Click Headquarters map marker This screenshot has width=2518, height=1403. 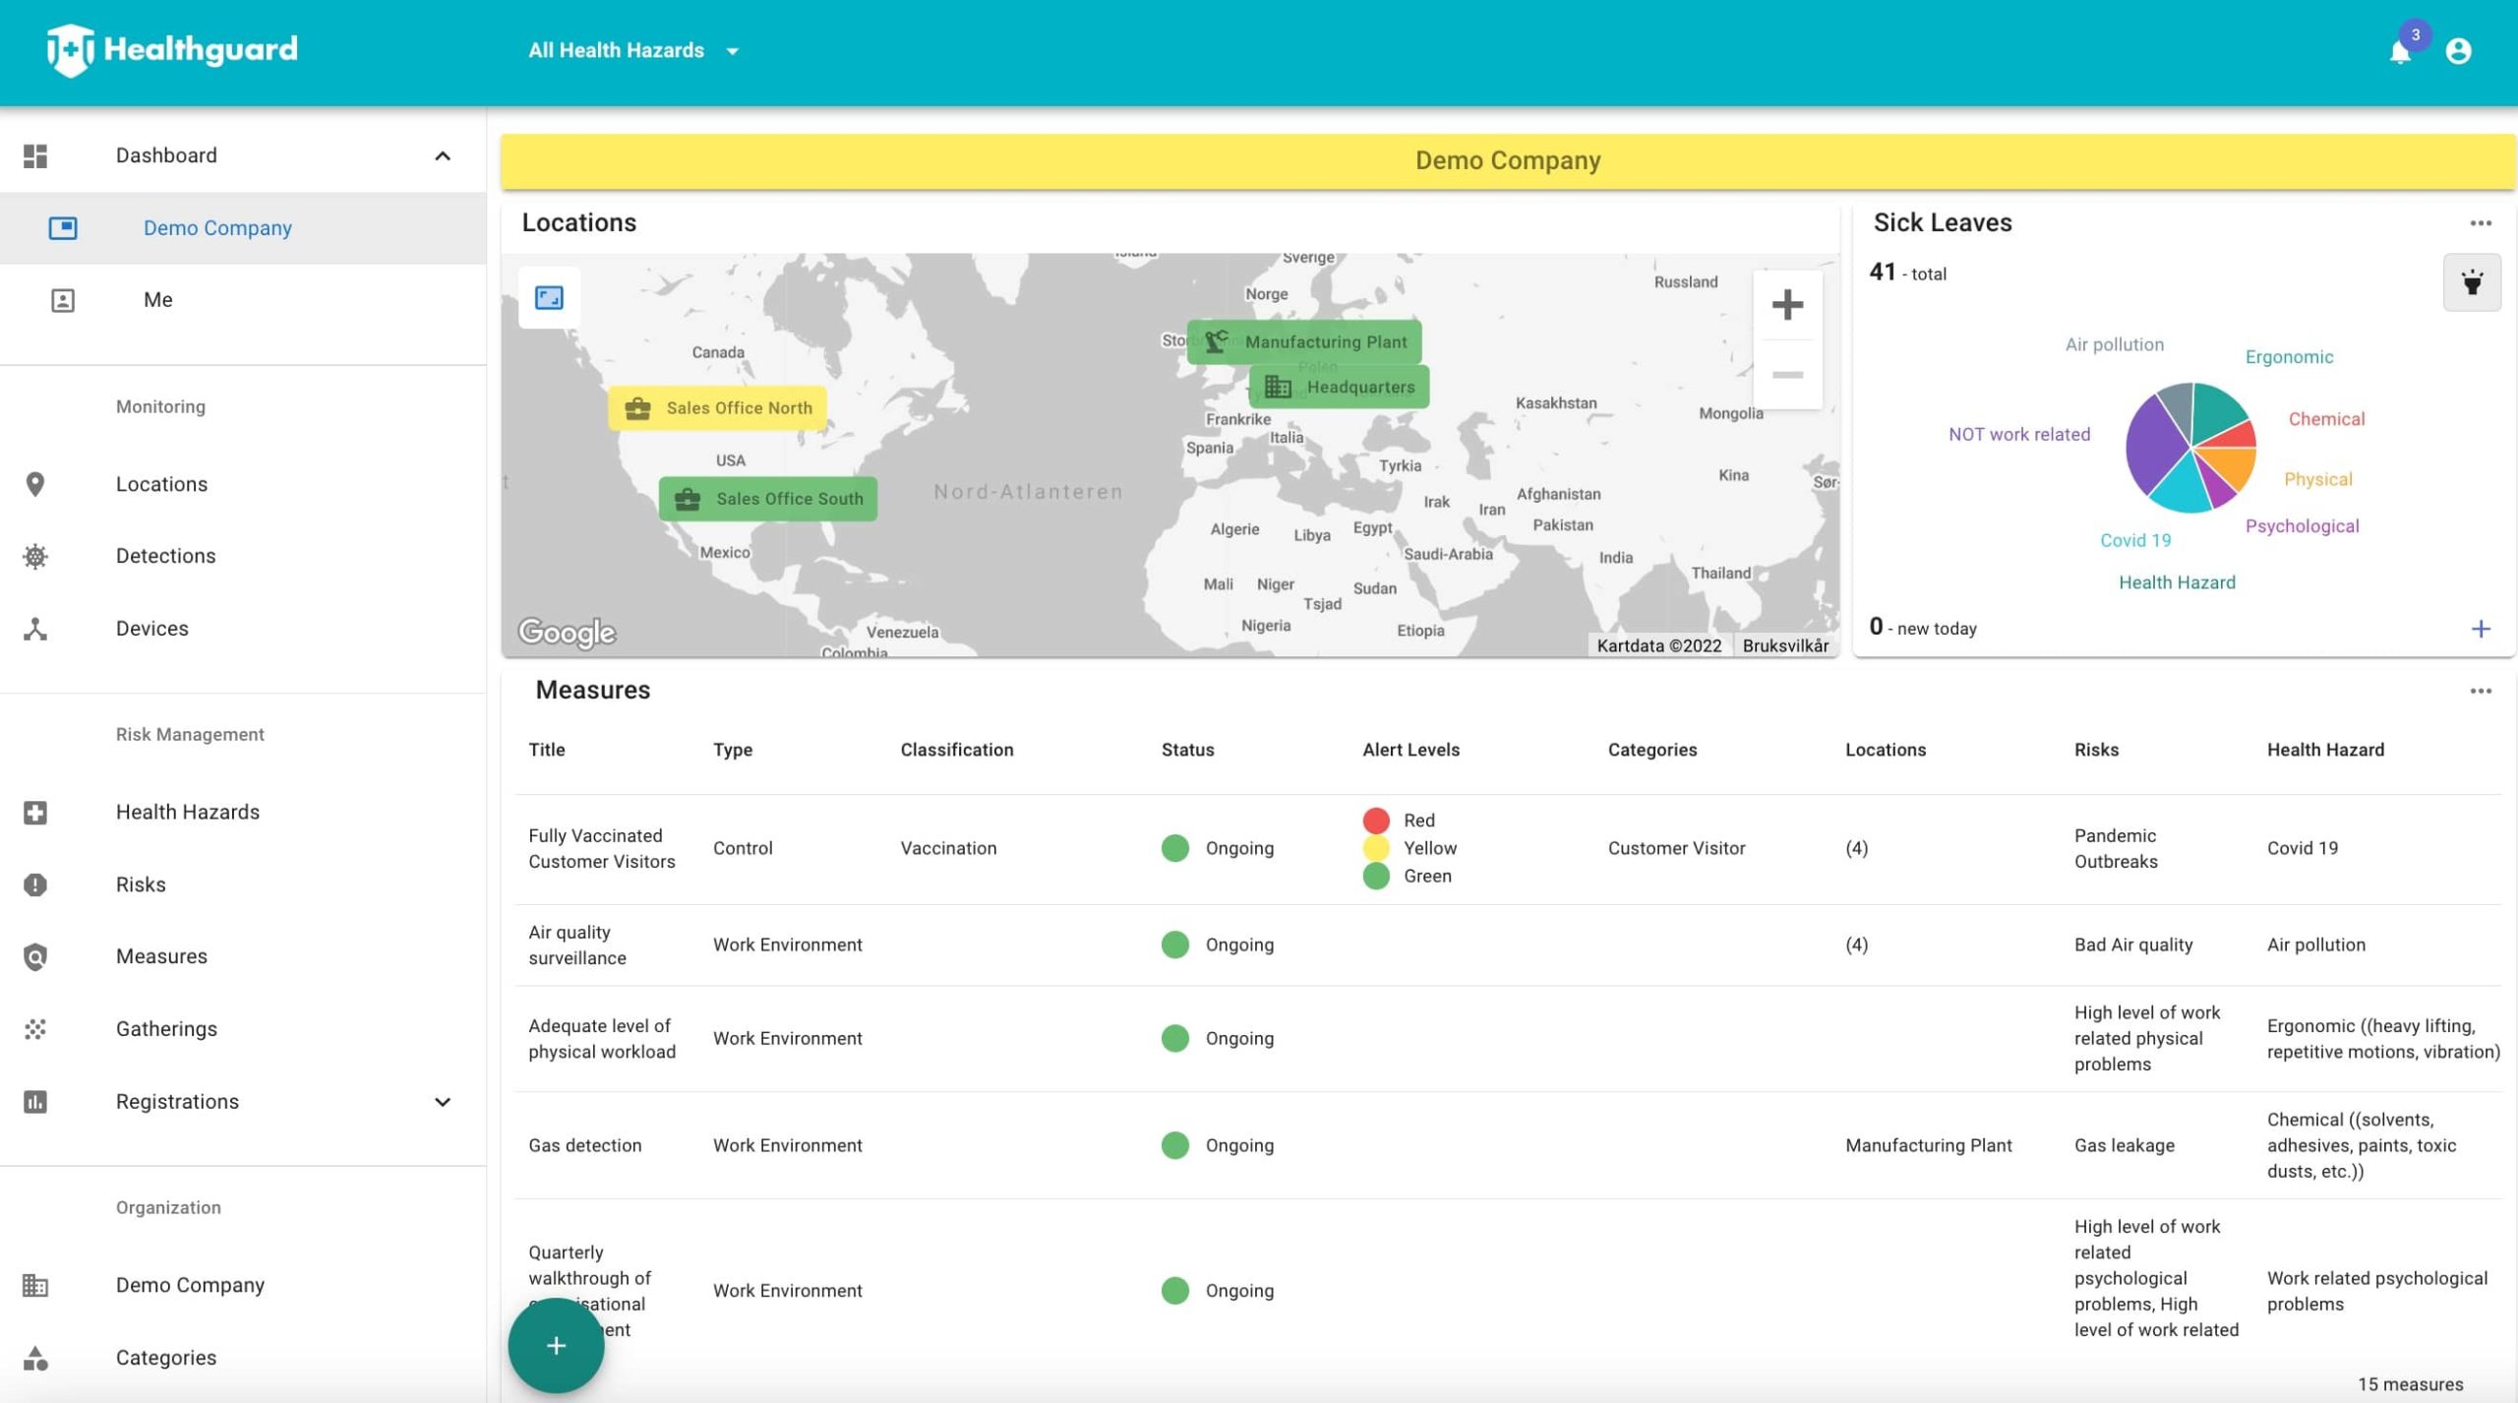point(1339,387)
